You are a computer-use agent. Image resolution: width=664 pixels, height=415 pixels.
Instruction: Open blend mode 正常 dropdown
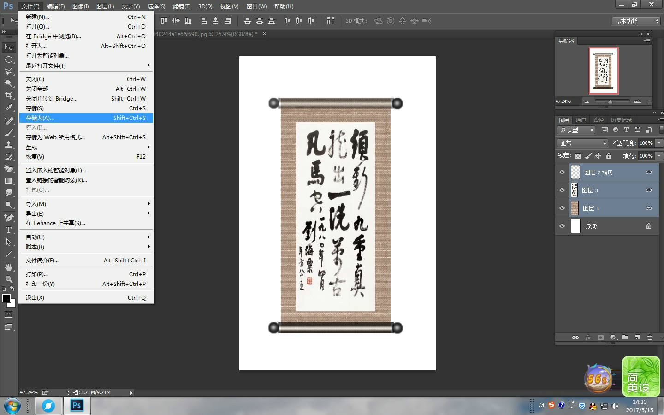(x=583, y=143)
